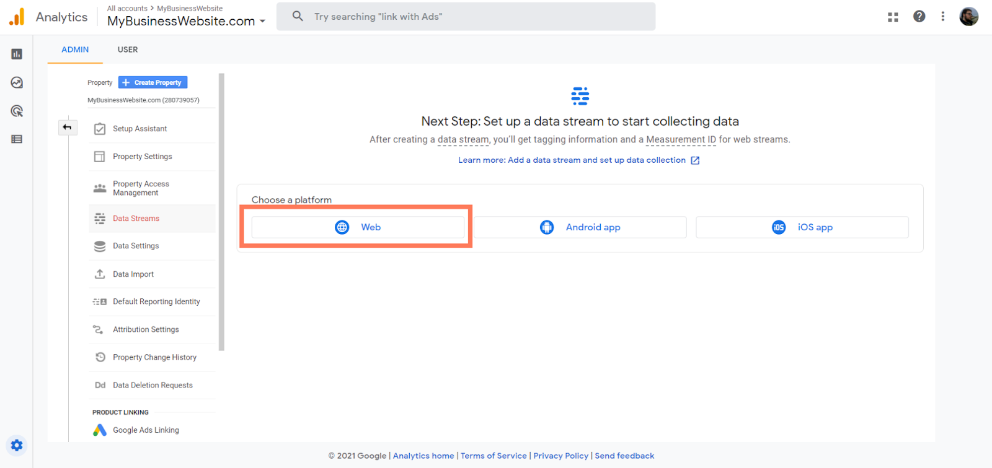Choose the iOS app platform

pos(802,227)
